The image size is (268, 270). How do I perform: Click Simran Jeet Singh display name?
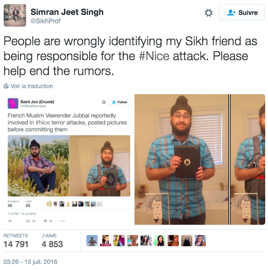(67, 12)
